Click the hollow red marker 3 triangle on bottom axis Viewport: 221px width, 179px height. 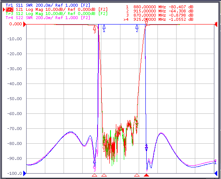(95, 175)
